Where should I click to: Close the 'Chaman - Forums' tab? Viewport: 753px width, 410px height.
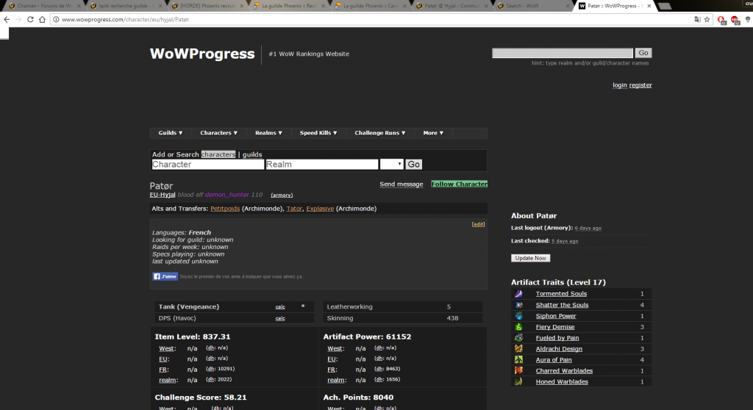click(79, 6)
